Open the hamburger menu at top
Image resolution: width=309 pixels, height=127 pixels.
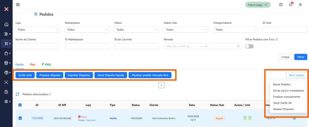click(x=18, y=5)
